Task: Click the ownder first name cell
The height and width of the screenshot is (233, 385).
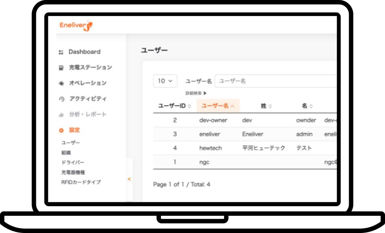Action: (x=306, y=120)
